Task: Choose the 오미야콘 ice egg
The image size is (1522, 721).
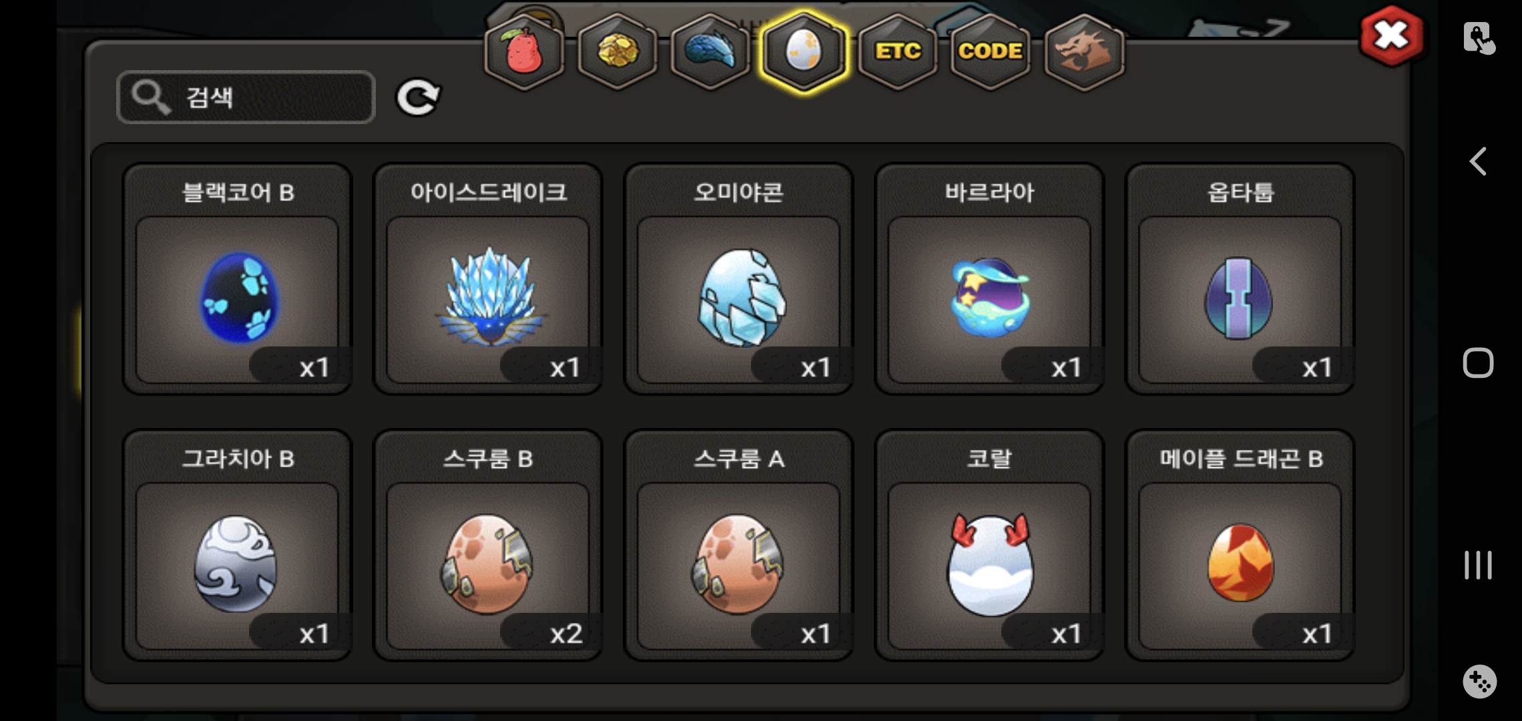Action: click(x=738, y=279)
